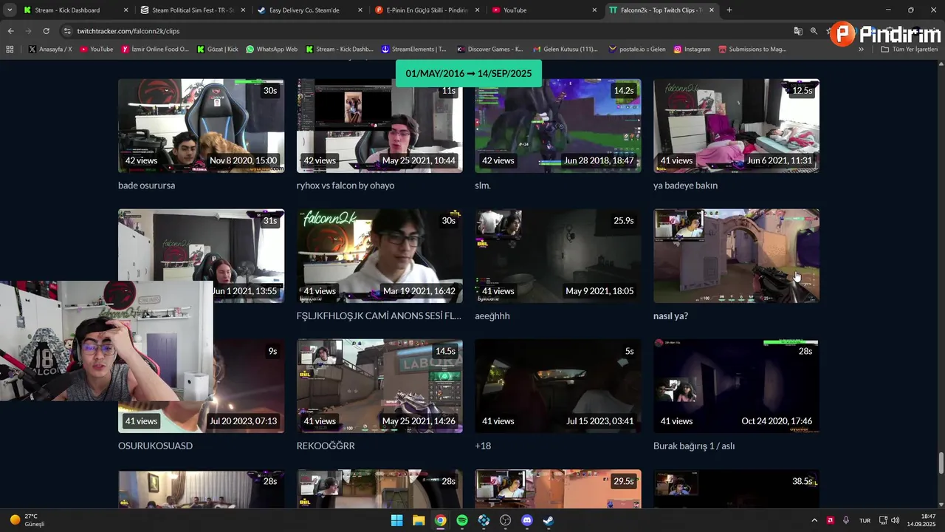Open OBS Studio from the taskbar
The image size is (945, 532).
click(x=506, y=520)
